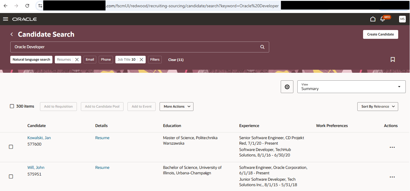Viewport: 410px width, 191px height.
Task: Click the Candidate Search page title
Action: (46, 34)
